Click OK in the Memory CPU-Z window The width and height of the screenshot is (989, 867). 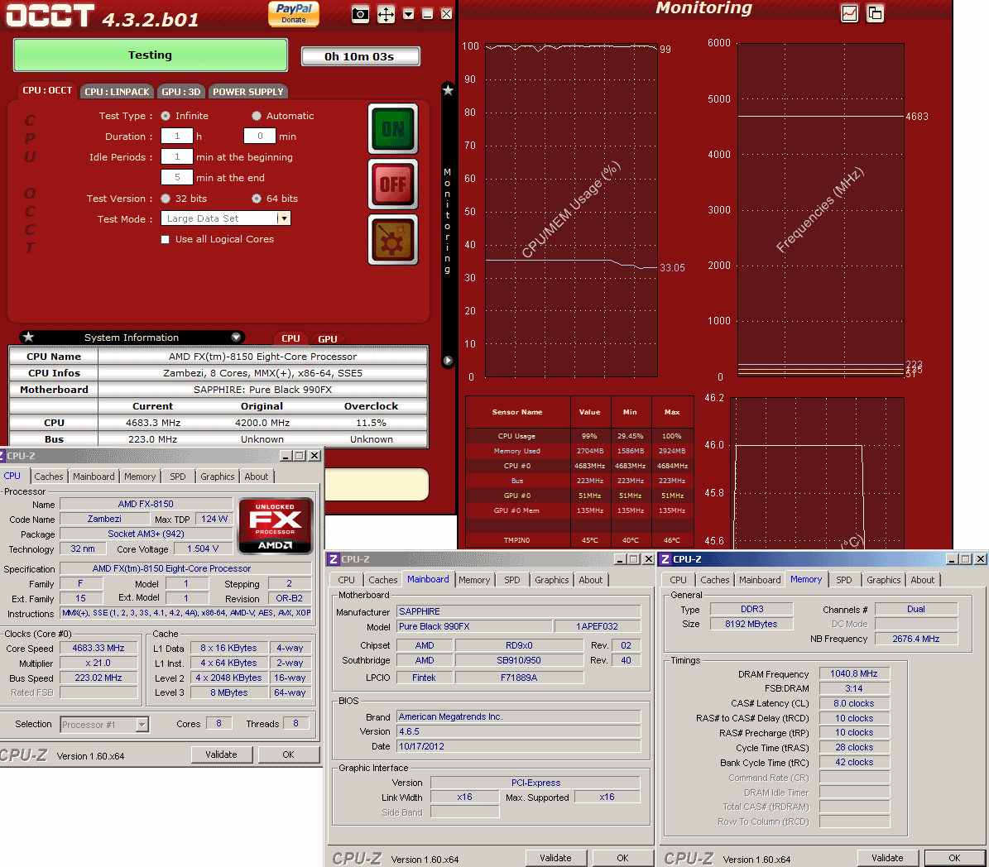954,858
